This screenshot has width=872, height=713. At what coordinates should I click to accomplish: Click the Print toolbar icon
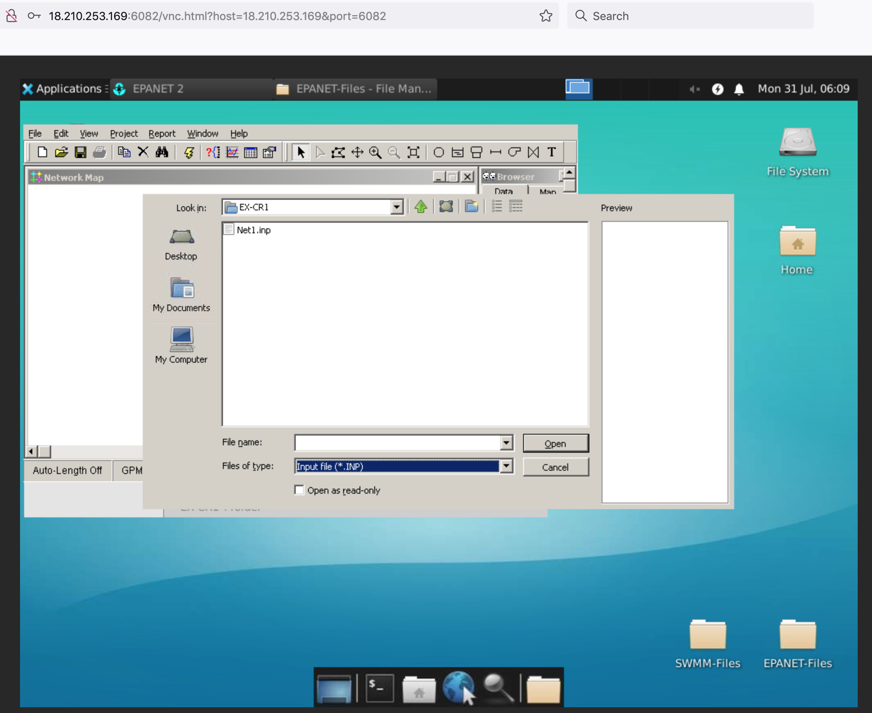click(99, 152)
